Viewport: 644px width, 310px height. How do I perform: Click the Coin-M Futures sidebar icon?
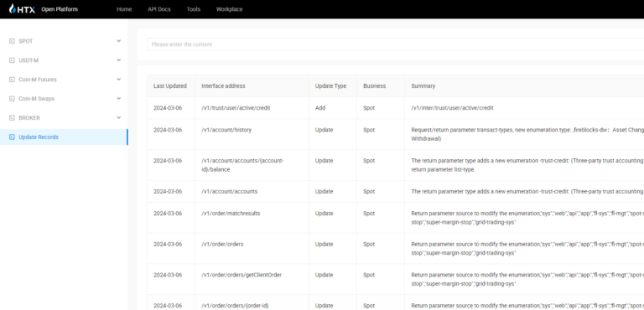click(x=12, y=80)
